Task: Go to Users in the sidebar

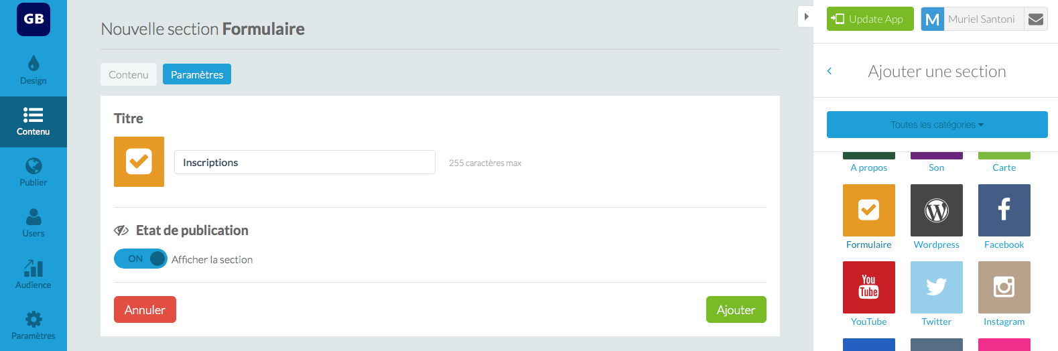Action: click(34, 223)
